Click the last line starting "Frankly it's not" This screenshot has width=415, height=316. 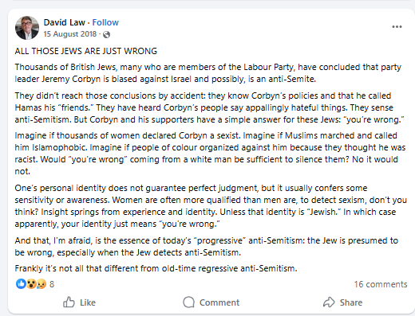tap(156, 268)
